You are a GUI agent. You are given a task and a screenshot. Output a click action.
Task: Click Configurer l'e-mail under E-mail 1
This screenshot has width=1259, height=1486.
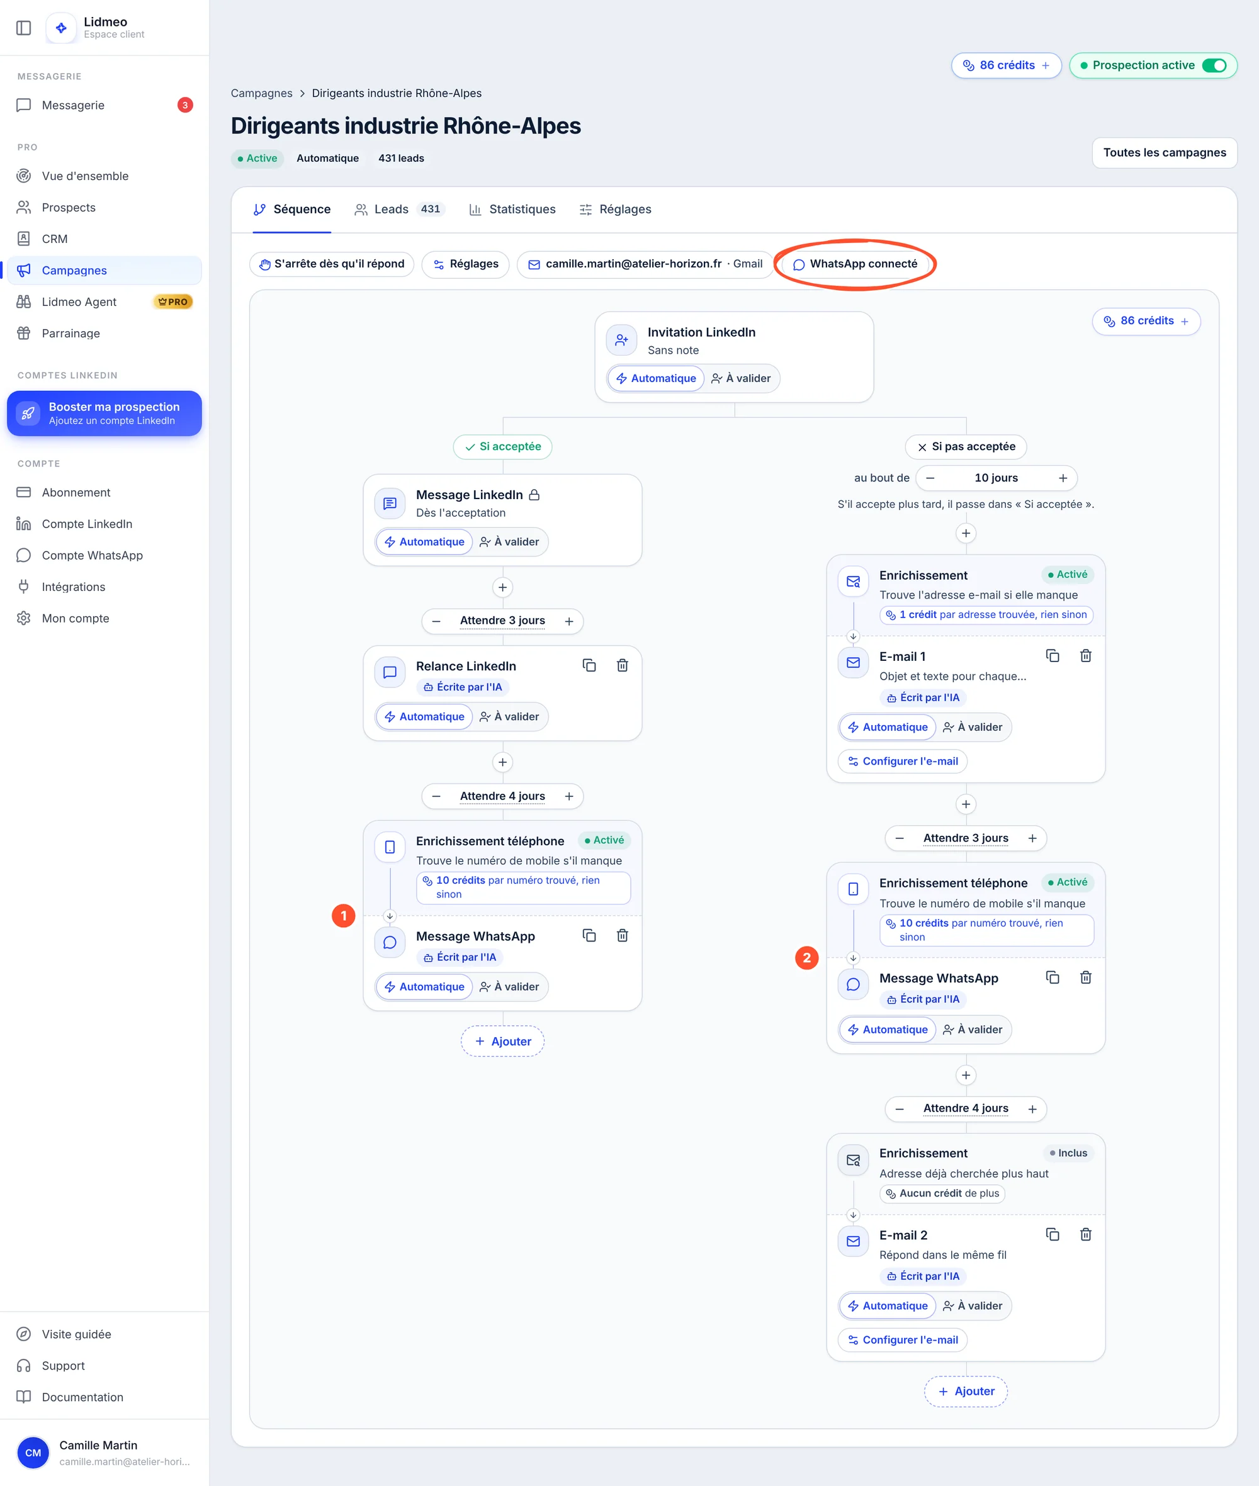pyautogui.click(x=902, y=761)
